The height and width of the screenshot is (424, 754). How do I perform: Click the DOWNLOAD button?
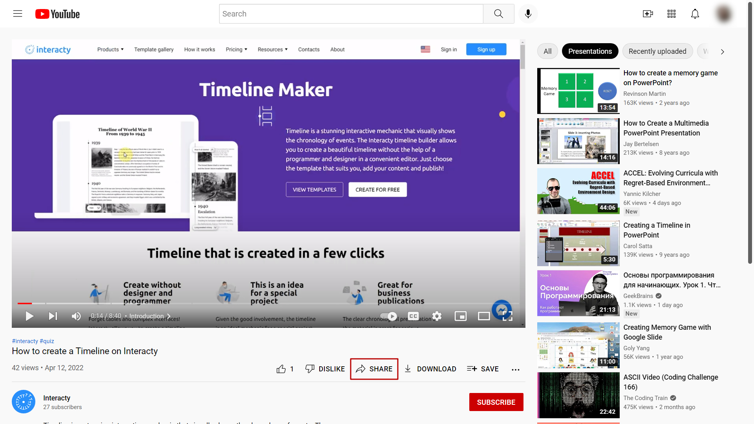(x=430, y=369)
